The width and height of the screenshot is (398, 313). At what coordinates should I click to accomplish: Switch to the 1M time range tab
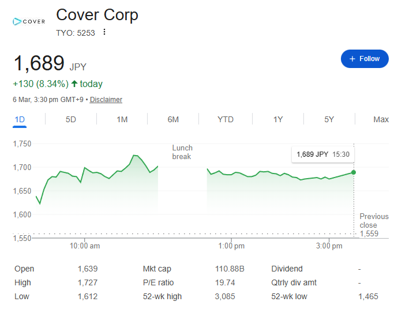(122, 119)
